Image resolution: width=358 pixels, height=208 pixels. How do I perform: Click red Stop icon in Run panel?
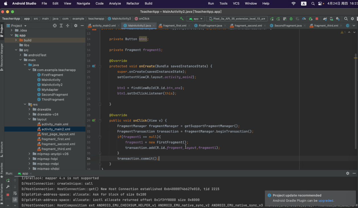point(8,195)
